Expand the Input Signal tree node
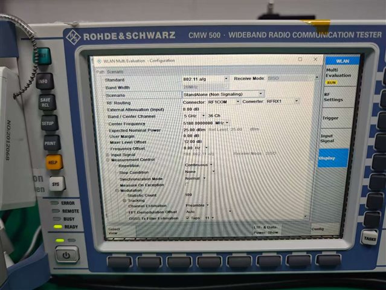This screenshot has width=386, height=290. click(x=108, y=155)
